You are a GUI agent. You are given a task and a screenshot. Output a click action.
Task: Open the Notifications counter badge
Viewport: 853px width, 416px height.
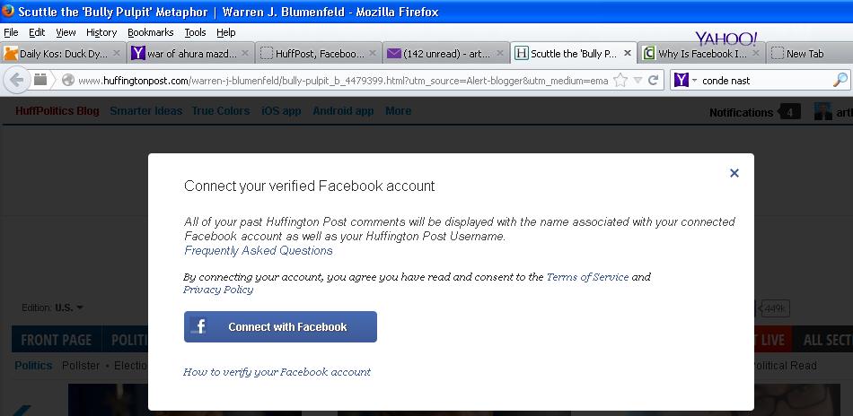point(789,112)
